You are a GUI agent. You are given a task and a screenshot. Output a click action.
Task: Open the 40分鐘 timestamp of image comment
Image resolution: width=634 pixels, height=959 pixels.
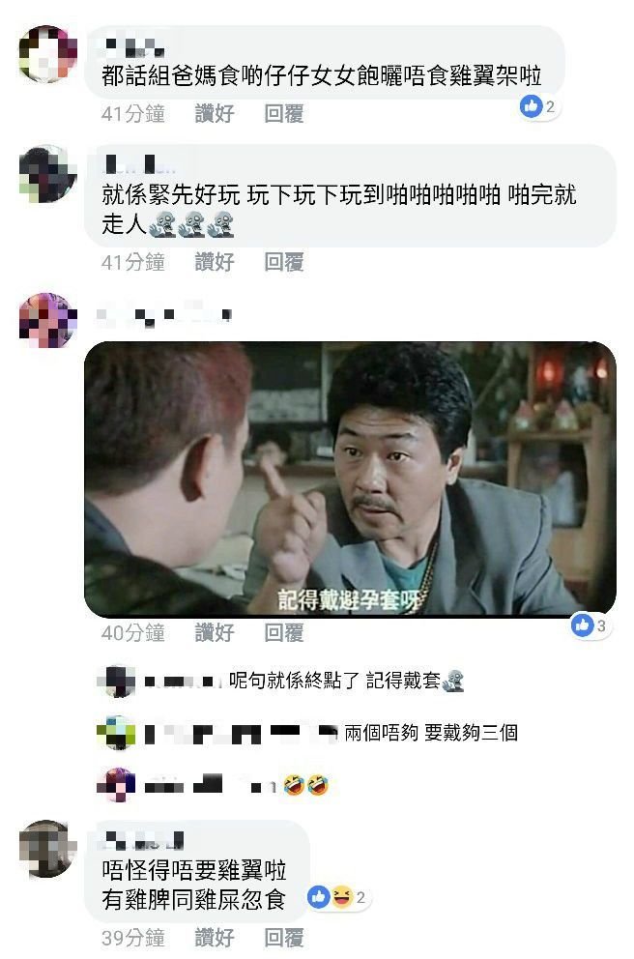click(x=133, y=632)
